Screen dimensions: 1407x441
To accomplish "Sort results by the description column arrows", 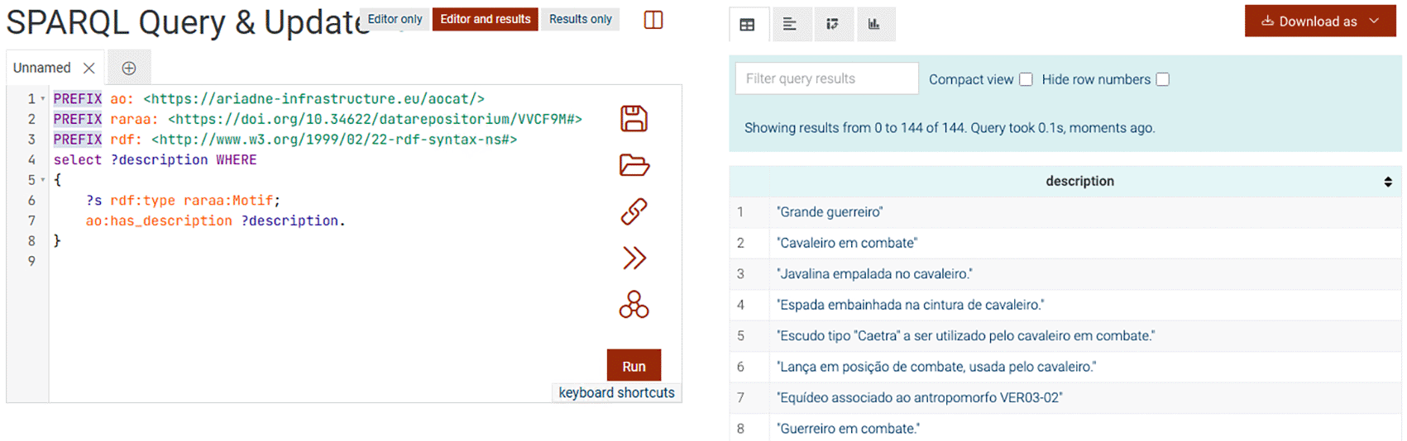I will [x=1388, y=182].
